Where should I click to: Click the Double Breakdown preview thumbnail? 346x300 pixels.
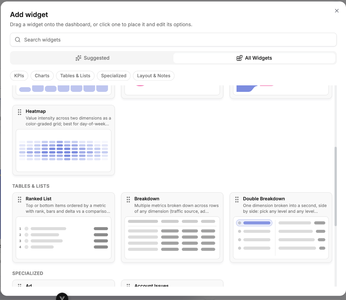(281, 238)
